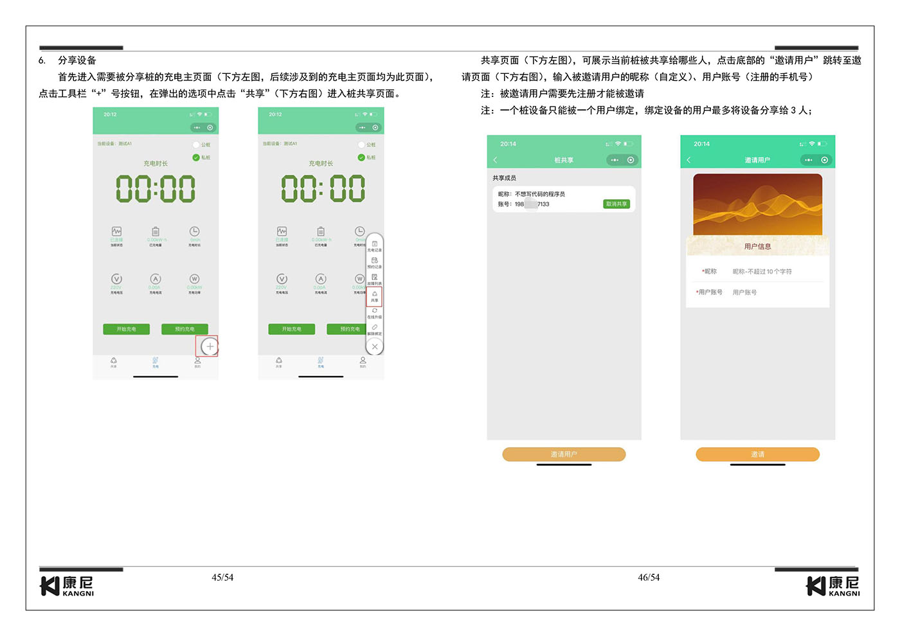Go back from 邀请用户 page
The width and height of the screenshot is (900, 636).
click(x=688, y=160)
